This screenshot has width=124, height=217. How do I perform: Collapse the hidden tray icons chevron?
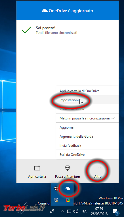tap(62, 211)
